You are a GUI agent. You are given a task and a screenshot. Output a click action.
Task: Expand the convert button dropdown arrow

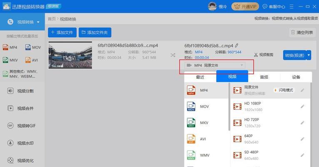click(309, 55)
